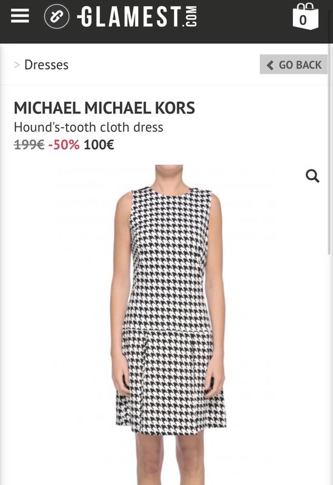Image resolution: width=333 pixels, height=485 pixels.
Task: Click the breadcrumb arrow before Dresses
Action: coord(17,65)
